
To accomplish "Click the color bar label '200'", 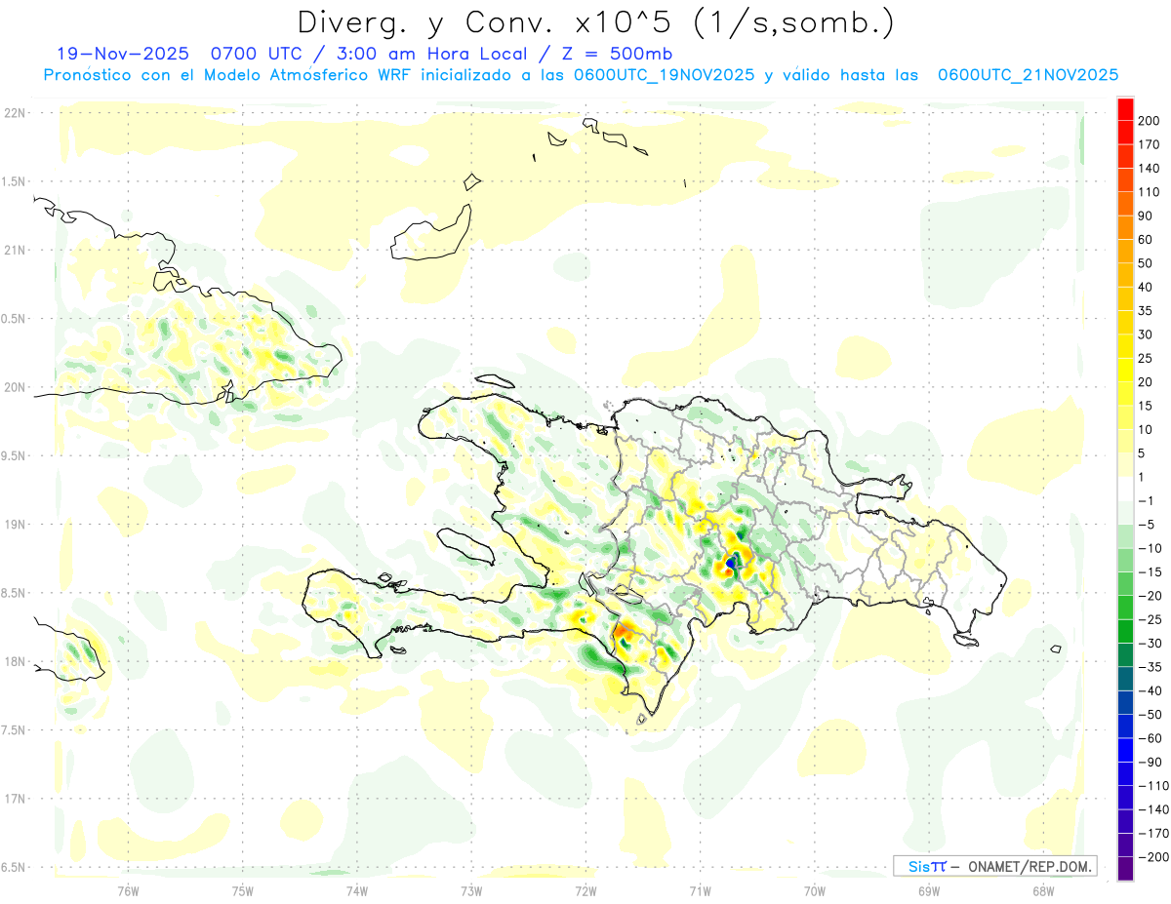I will point(1148,121).
